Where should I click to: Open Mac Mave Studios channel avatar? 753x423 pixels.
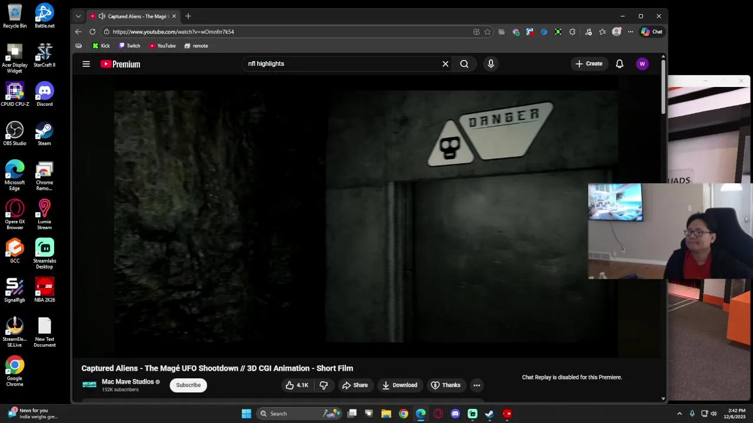coord(89,385)
